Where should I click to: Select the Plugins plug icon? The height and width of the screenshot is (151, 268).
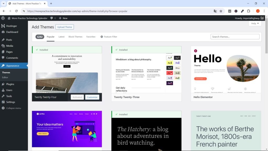click(x=3, y=84)
